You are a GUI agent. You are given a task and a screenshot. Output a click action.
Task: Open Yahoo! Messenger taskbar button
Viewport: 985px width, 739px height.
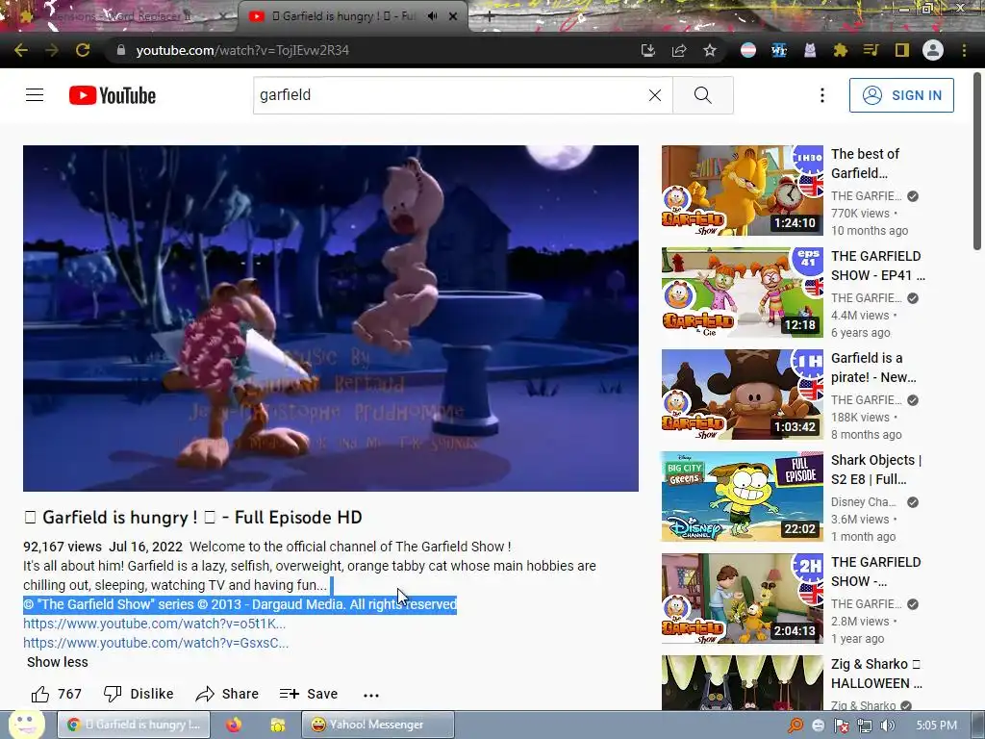(377, 725)
